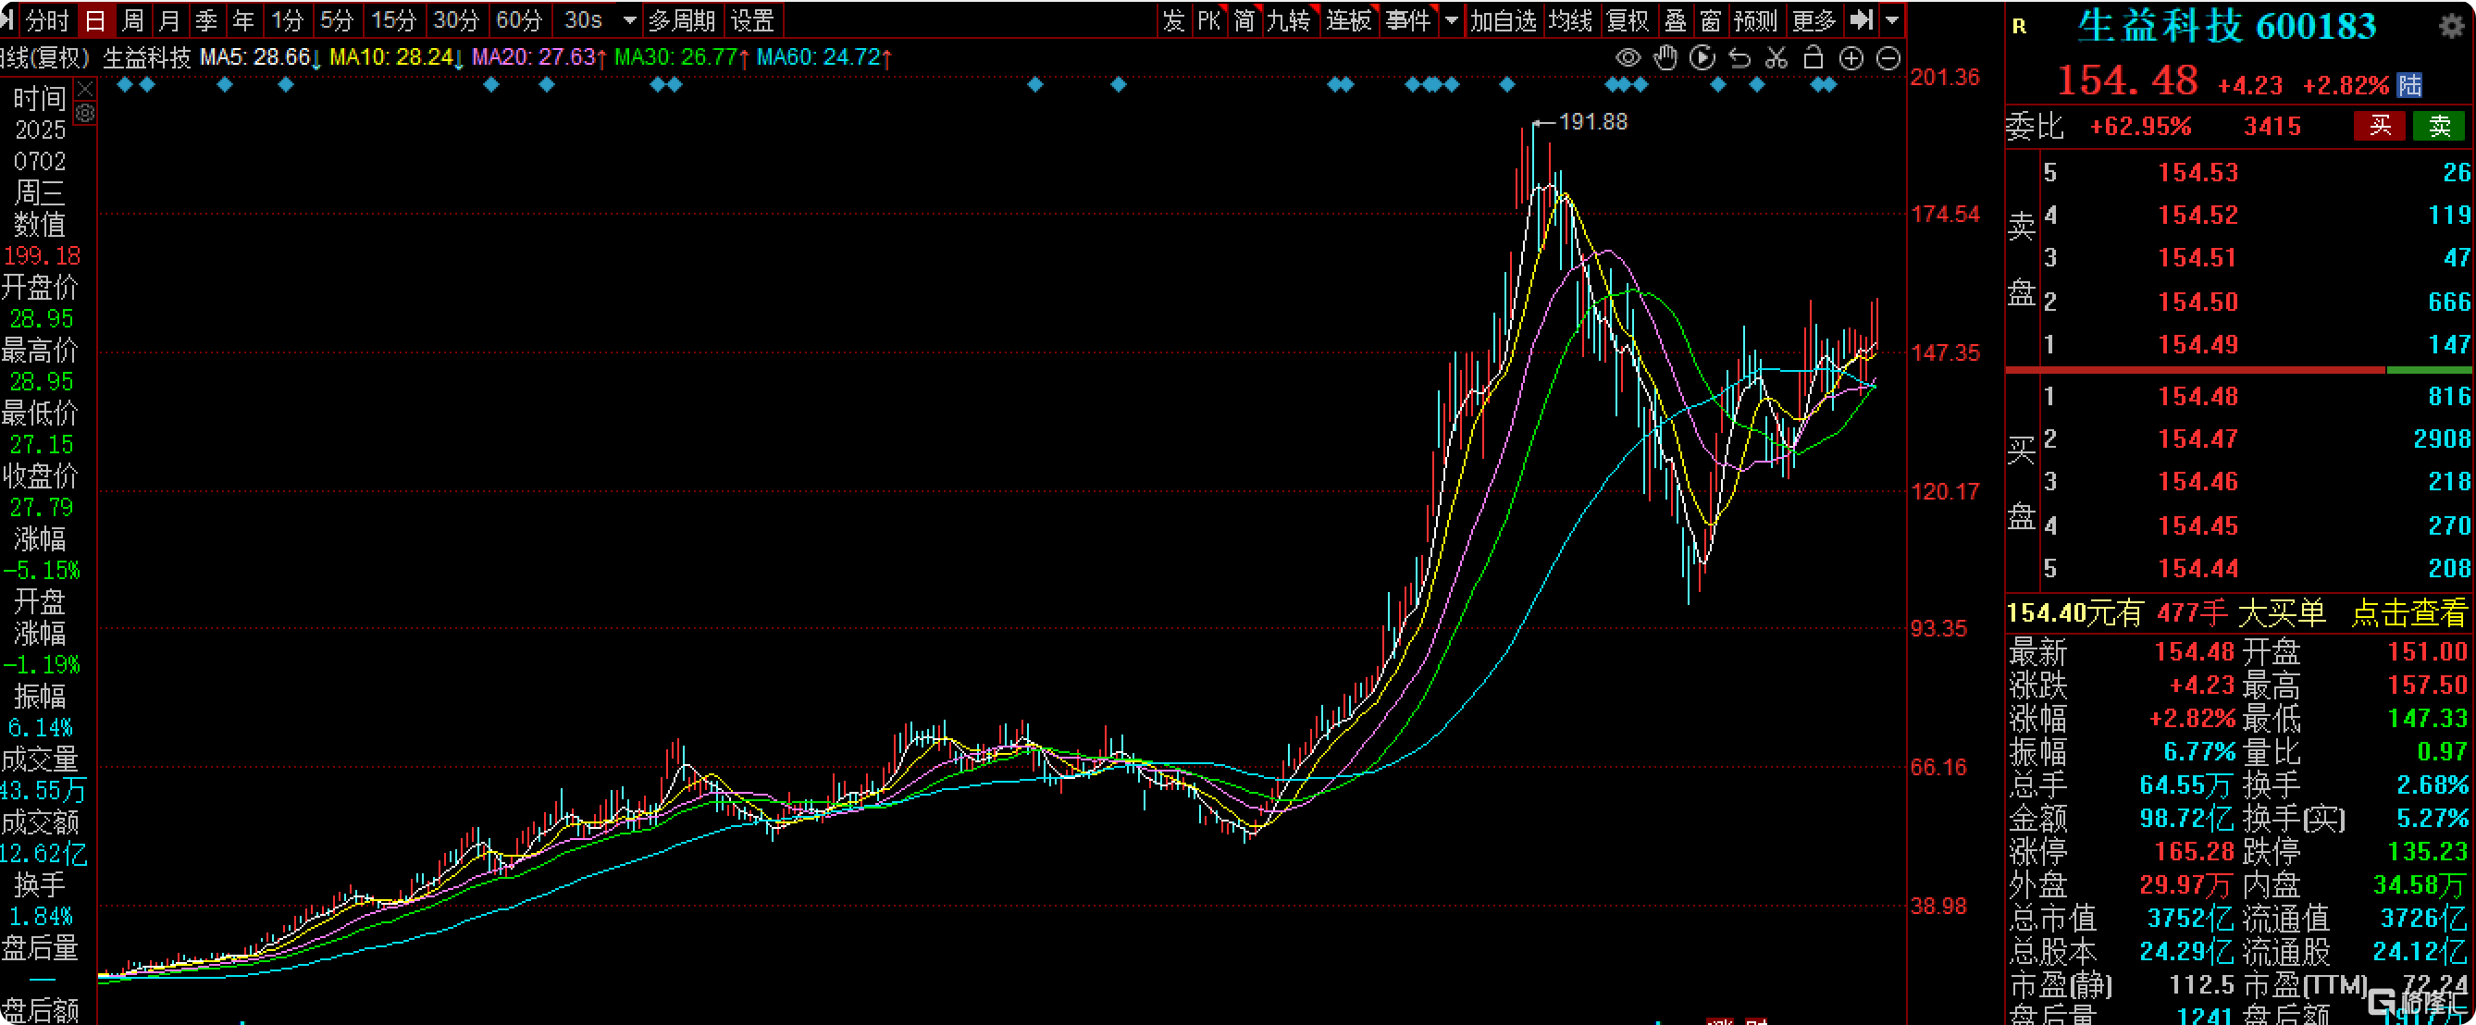Click the 陆 stock connect badge

2408,84
